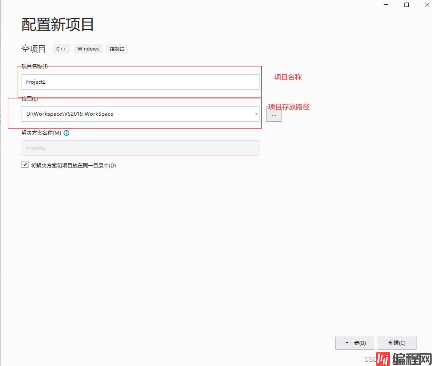
Task: Click the 上一步(B) button
Action: pos(354,343)
